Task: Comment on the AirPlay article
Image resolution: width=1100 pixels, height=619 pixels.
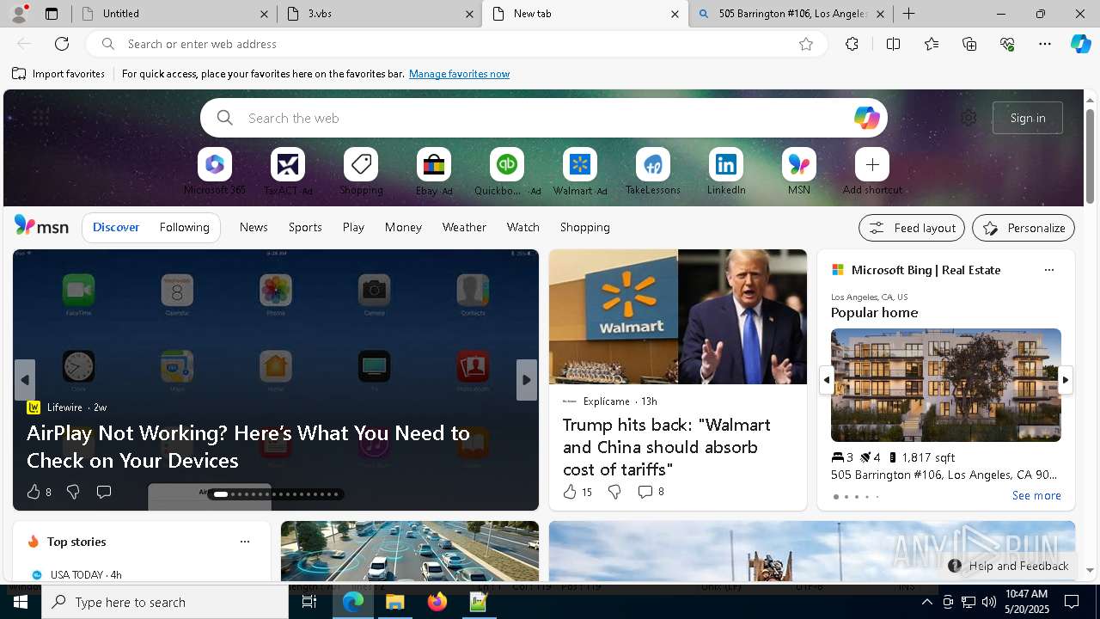Action: point(104,492)
